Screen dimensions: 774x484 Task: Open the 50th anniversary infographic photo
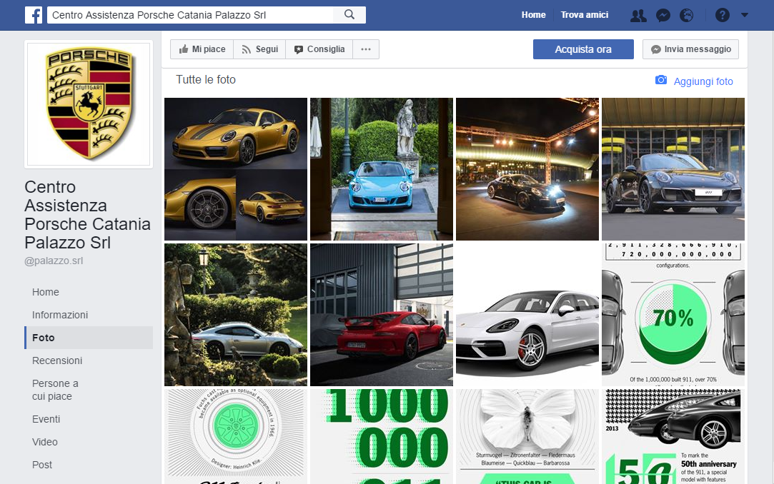pyautogui.click(x=673, y=436)
